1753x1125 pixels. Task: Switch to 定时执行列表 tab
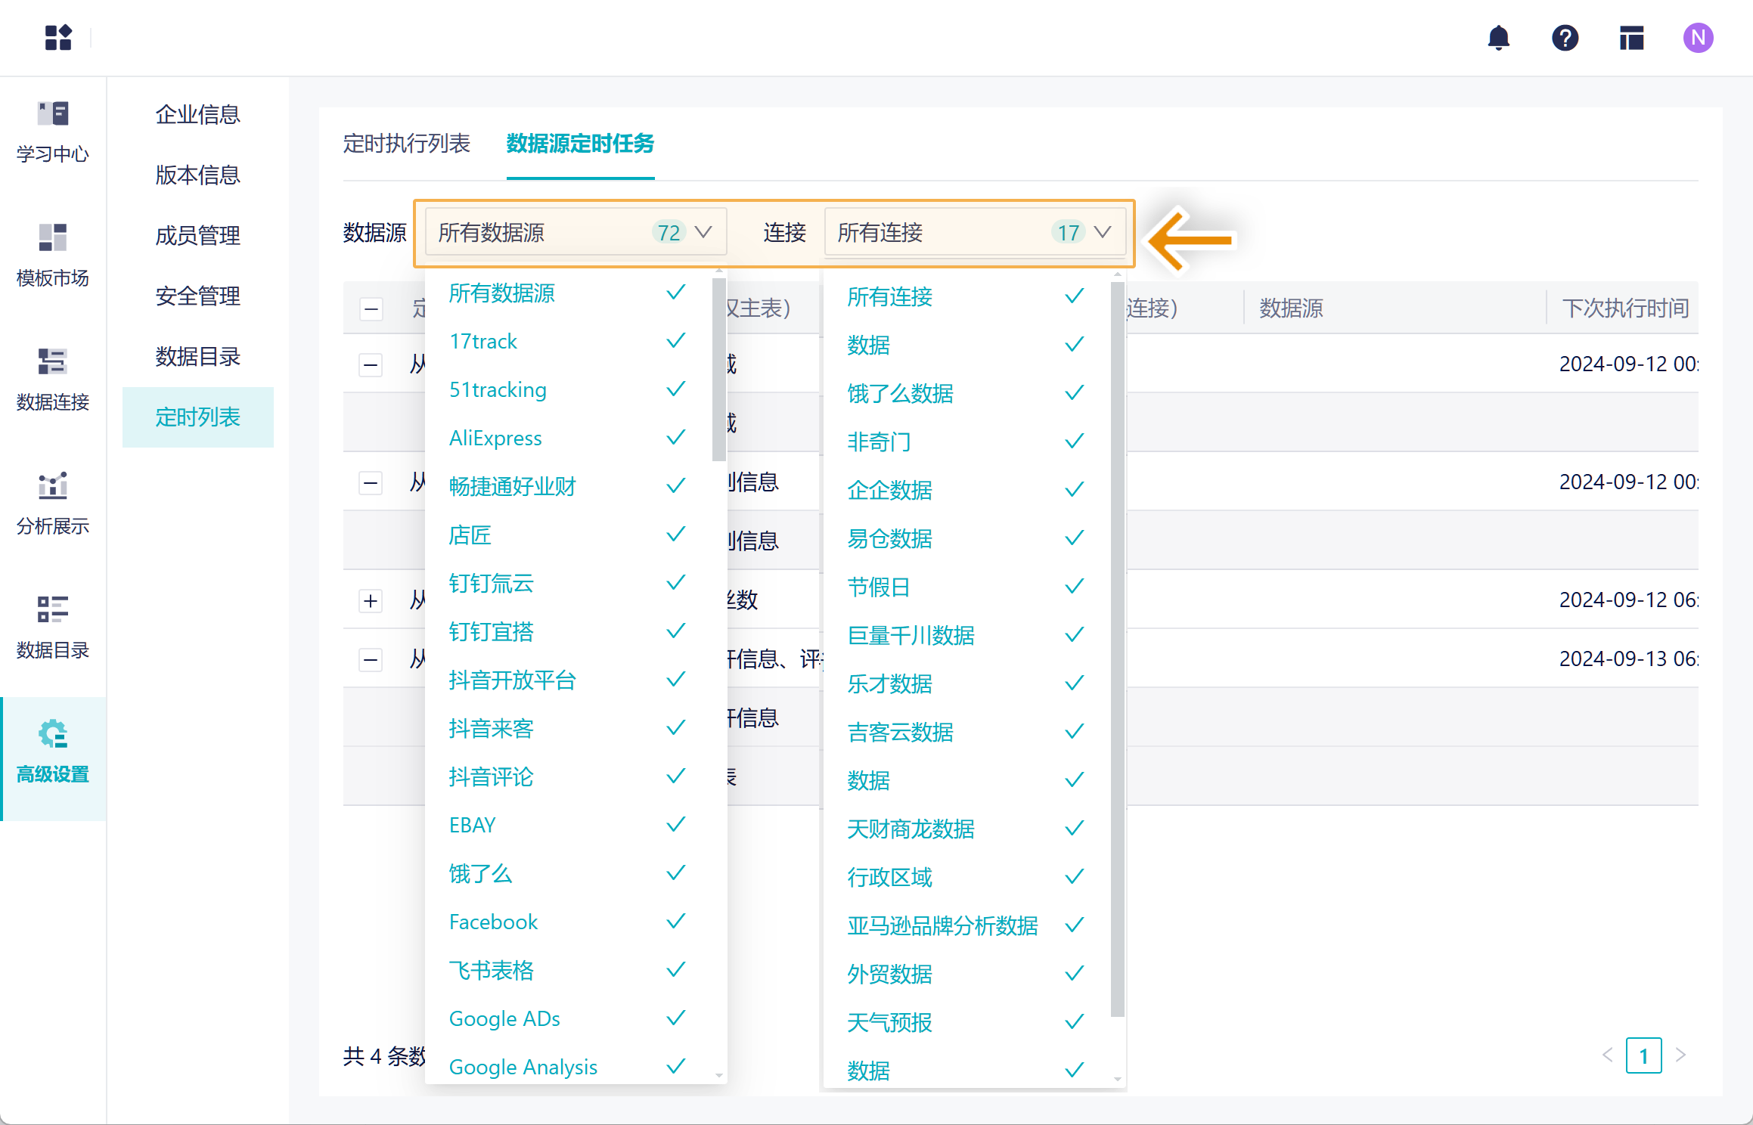(x=407, y=143)
